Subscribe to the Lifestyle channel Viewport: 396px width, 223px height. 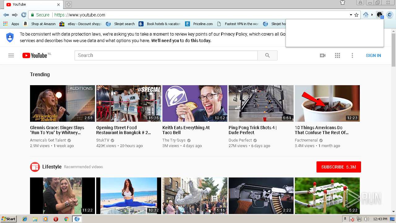pos(338,167)
